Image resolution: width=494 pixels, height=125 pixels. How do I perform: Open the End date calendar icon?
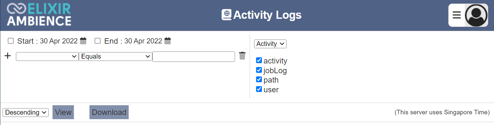(168, 41)
